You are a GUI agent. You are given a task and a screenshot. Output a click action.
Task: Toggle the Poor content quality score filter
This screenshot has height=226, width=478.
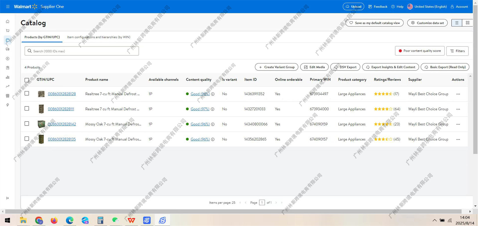click(419, 51)
